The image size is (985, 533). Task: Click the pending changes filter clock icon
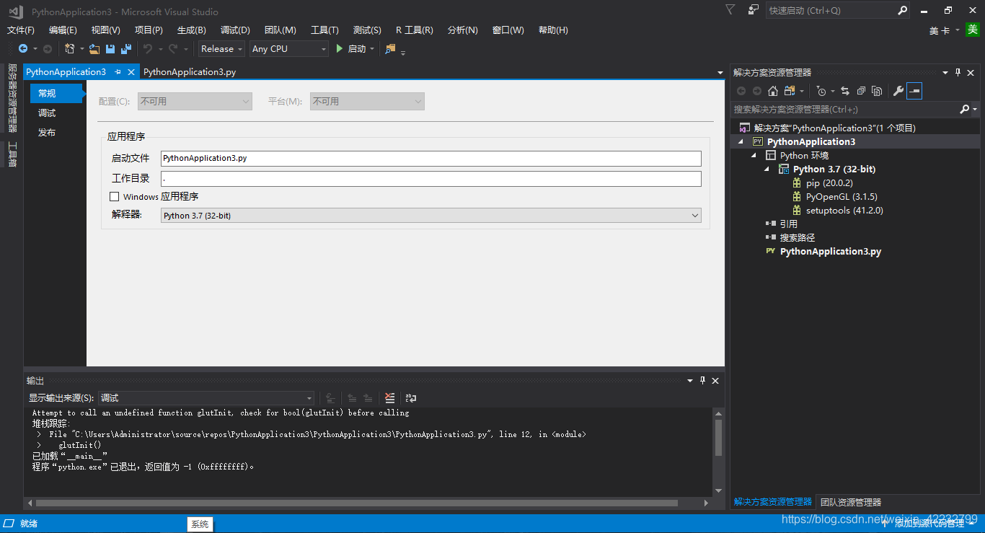(x=821, y=91)
